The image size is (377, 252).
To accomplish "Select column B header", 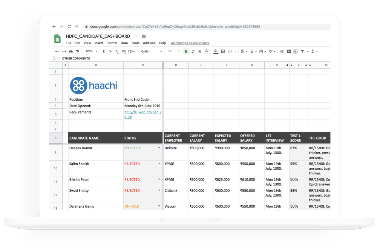I will [x=96, y=65].
